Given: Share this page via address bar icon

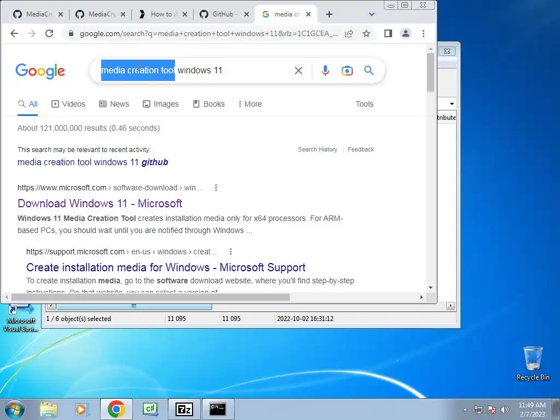Looking at the screenshot, I should point(349,33).
